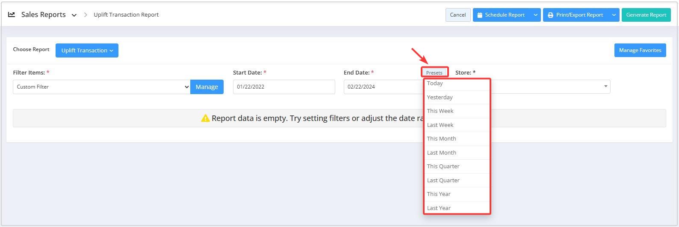
Task: Expand the Custom Filter select box
Action: point(101,87)
